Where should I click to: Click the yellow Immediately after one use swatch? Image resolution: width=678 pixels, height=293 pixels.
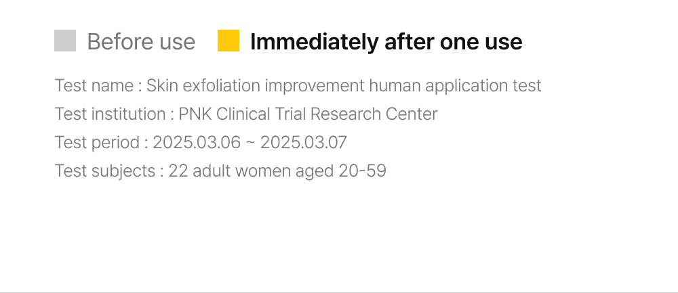pyautogui.click(x=228, y=41)
